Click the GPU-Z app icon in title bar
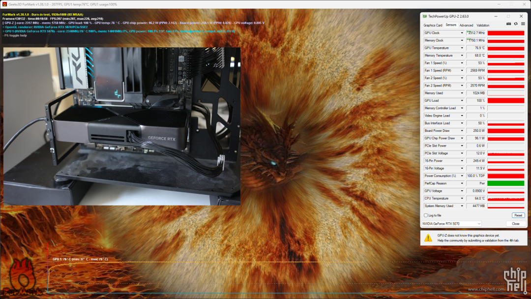Image resolution: width=531 pixels, height=299 pixels. pyautogui.click(x=425, y=16)
